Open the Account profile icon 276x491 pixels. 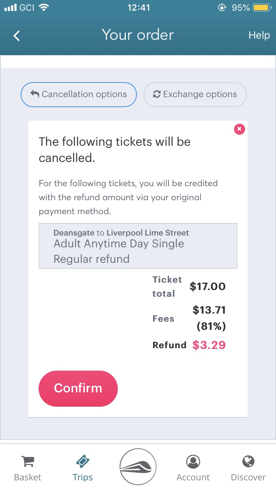coord(193,461)
